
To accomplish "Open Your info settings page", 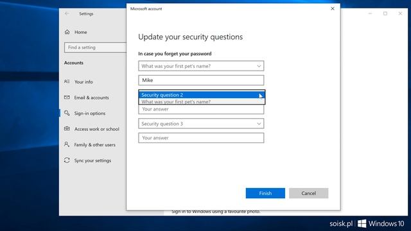I will point(83,81).
